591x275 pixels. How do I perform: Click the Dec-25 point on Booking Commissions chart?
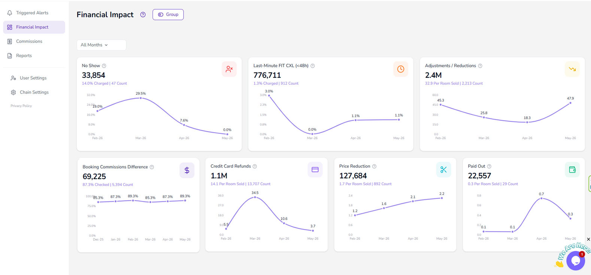click(x=98, y=202)
